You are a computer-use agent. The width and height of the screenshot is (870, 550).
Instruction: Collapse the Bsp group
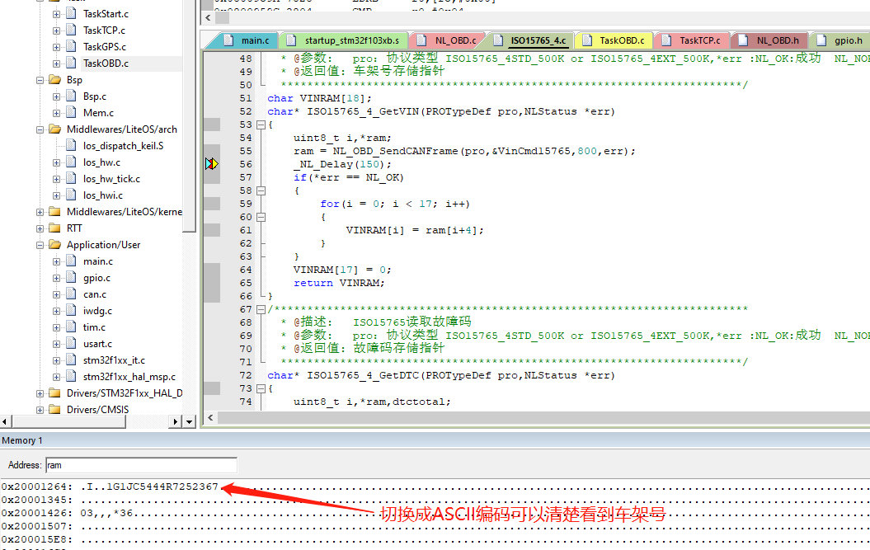[x=40, y=80]
